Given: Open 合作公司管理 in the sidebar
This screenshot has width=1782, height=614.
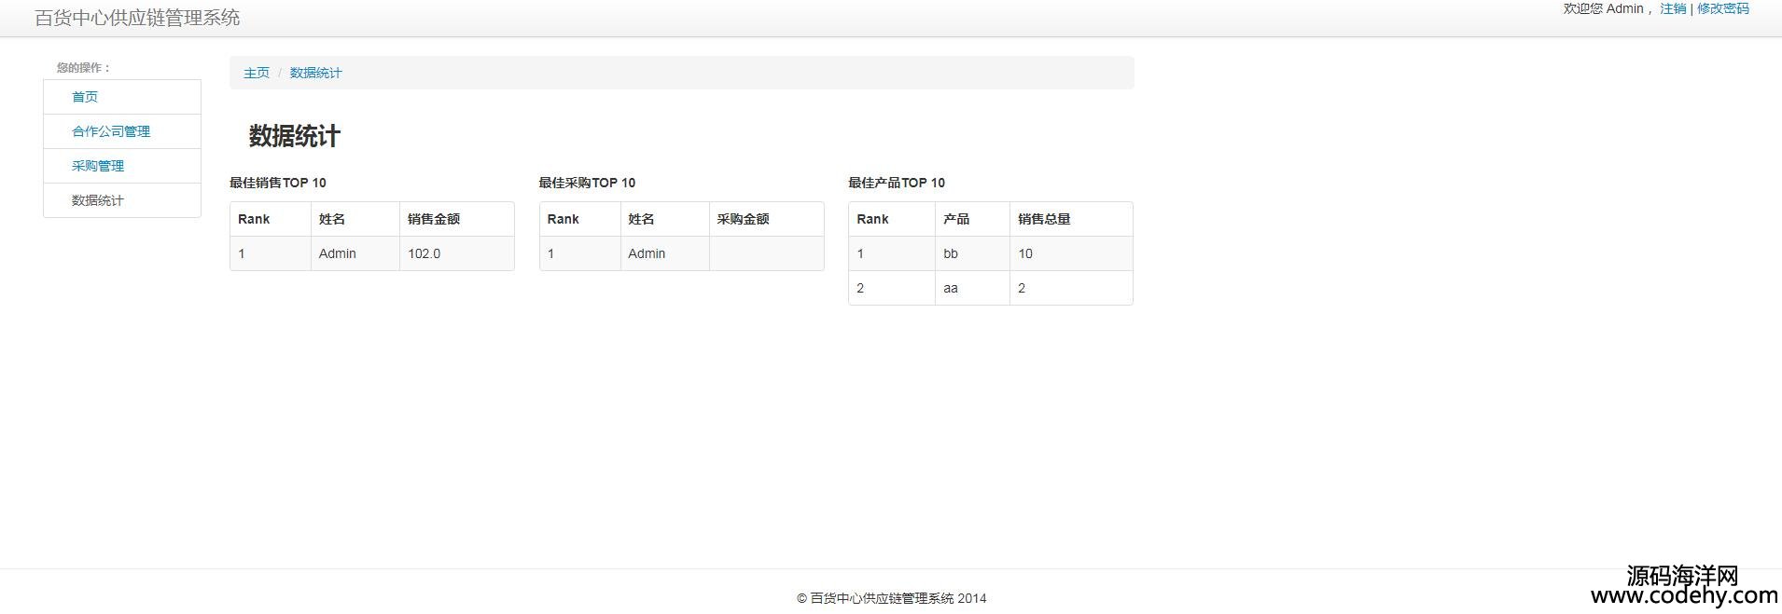Looking at the screenshot, I should [x=111, y=131].
